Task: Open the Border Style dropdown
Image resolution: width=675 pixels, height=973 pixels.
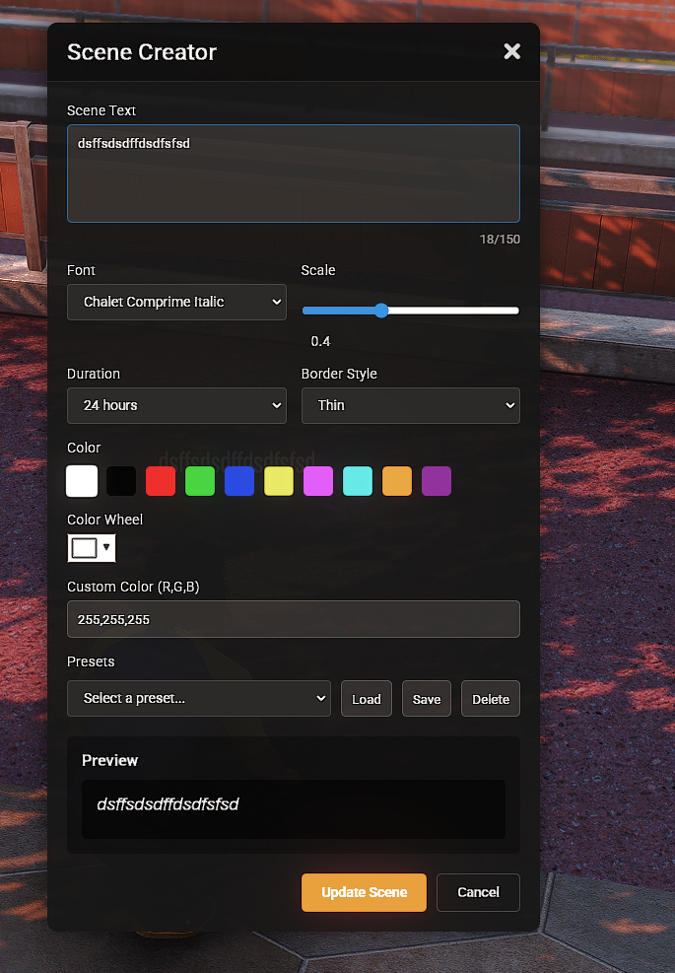Action: (x=410, y=405)
